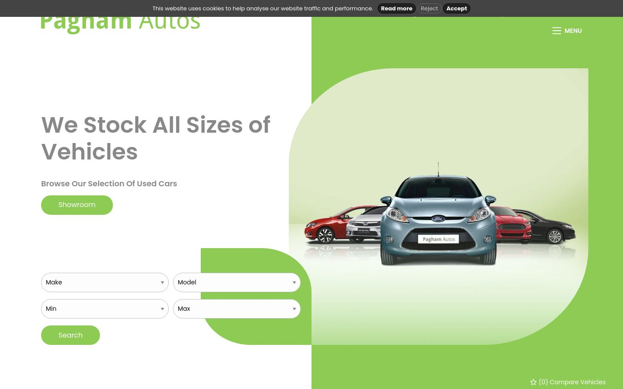Open Read more about cookies
623x389 pixels.
tap(396, 9)
